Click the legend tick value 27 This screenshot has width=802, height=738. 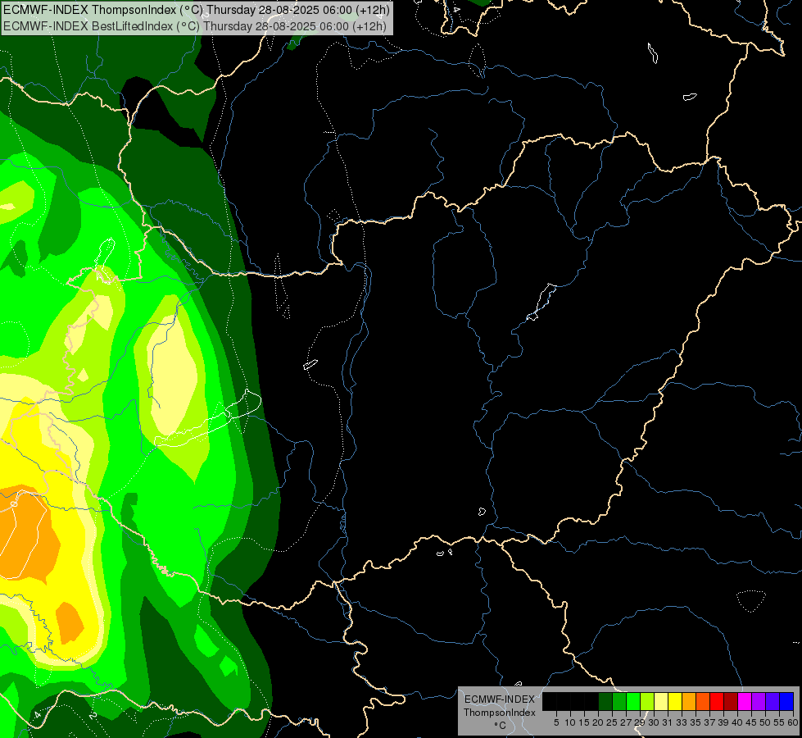point(626,722)
